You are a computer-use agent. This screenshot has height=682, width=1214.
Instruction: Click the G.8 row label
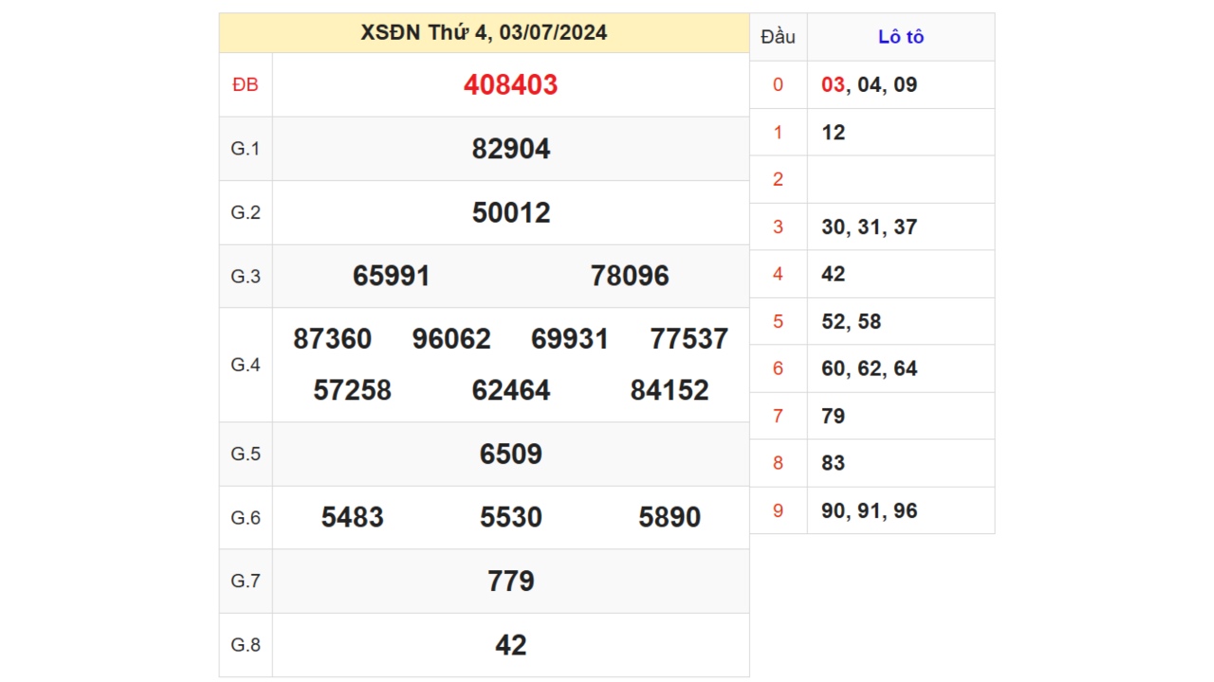(x=246, y=645)
